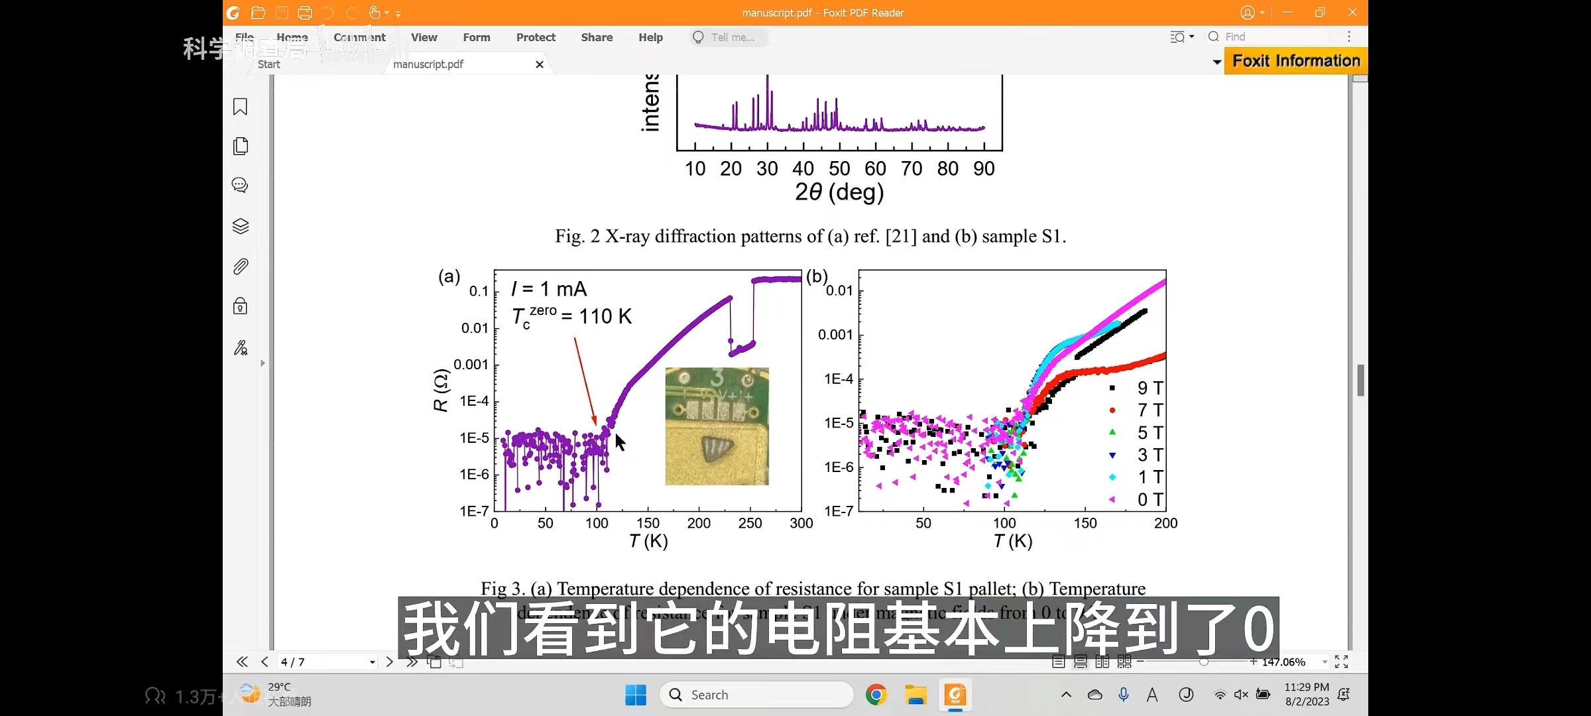Open the Protect menu tab
Image resolution: width=1591 pixels, height=716 pixels.
pyautogui.click(x=536, y=38)
